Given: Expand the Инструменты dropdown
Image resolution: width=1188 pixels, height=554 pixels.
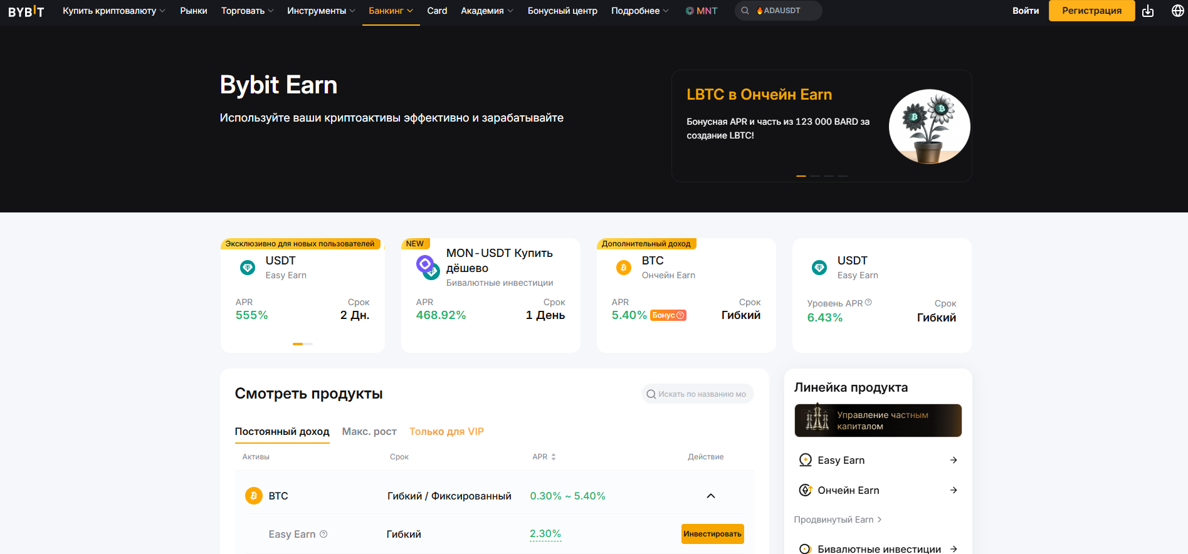Looking at the screenshot, I should click(x=321, y=11).
